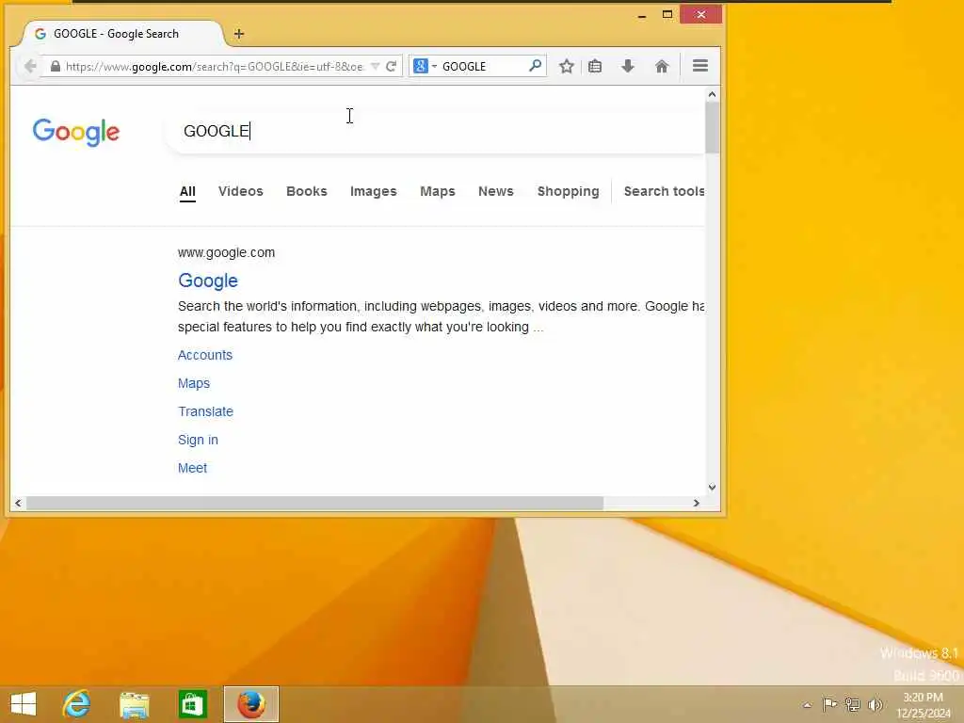
Task: Open Windows Store from the taskbar
Action: coord(192,704)
